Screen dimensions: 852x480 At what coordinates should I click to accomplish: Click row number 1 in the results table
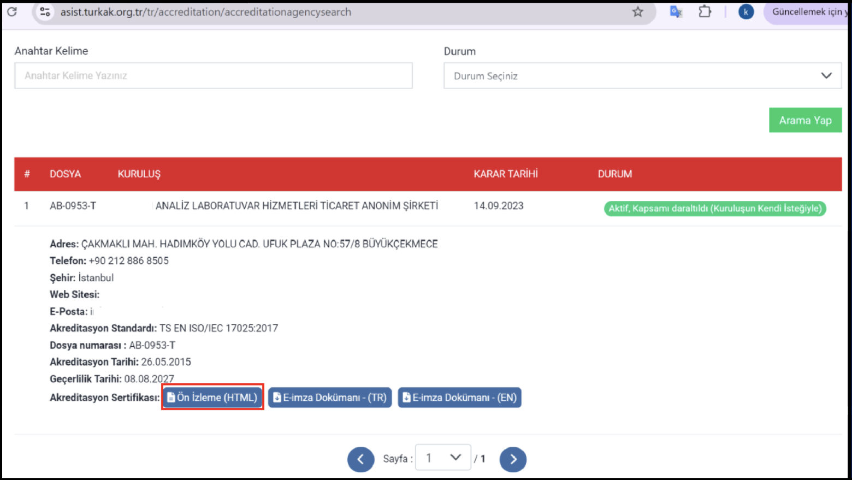tap(26, 206)
